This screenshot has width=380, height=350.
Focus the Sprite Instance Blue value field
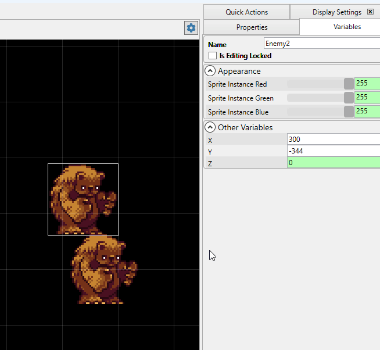pos(367,112)
